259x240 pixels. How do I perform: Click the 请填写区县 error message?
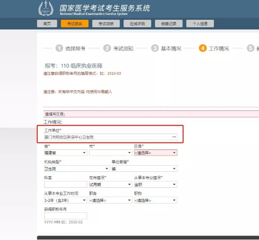coord(55,114)
